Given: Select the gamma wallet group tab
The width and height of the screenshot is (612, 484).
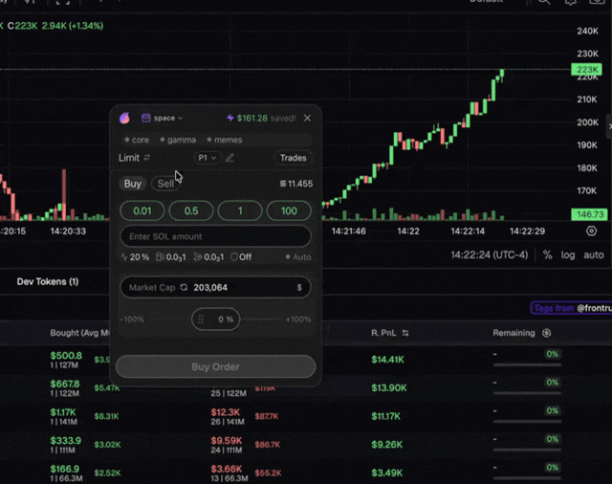Looking at the screenshot, I should (178, 140).
